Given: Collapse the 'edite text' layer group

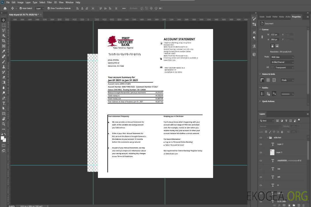Looking at the screenshot, I should (x=268, y=138).
